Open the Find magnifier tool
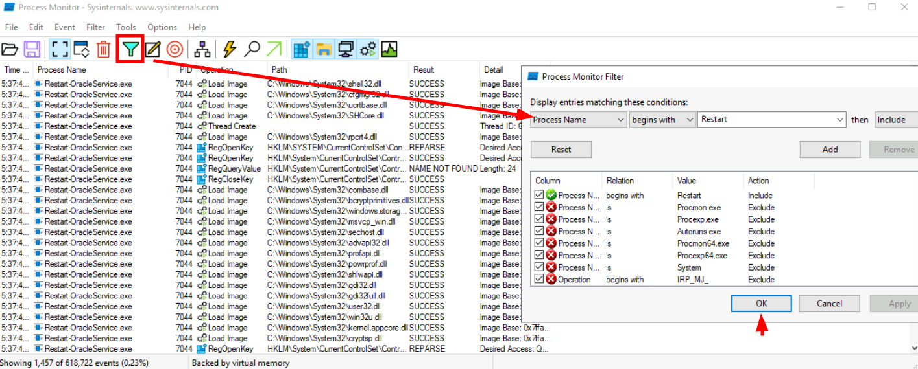This screenshot has height=369, width=918. [x=252, y=49]
